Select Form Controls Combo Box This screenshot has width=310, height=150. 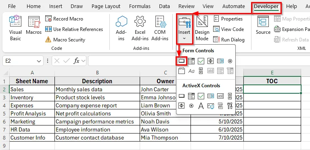pyautogui.click(x=191, y=61)
